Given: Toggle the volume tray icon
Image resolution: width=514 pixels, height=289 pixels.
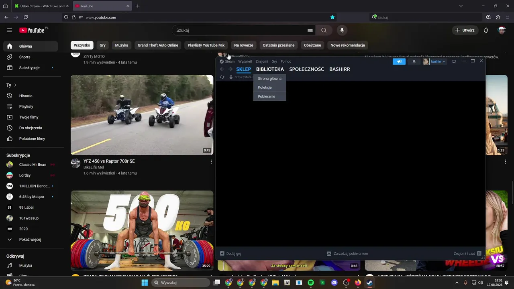Looking at the screenshot, I should (481, 283).
